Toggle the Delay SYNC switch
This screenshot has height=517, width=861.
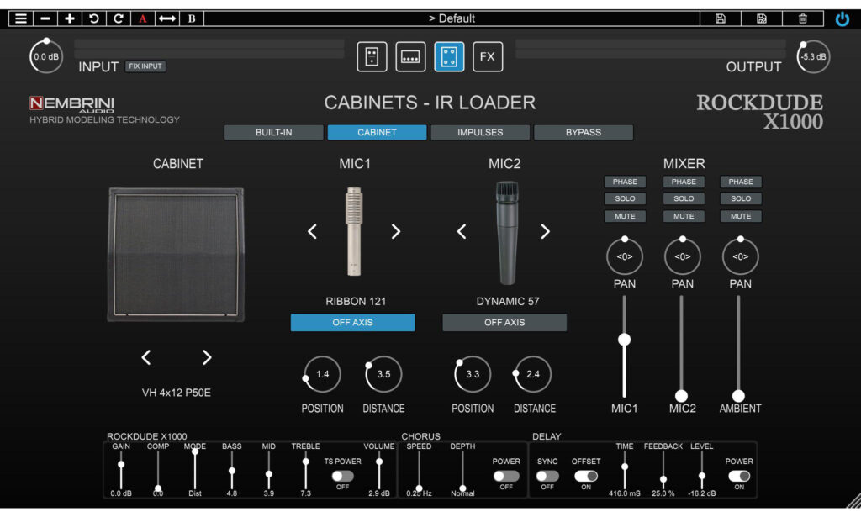click(547, 476)
